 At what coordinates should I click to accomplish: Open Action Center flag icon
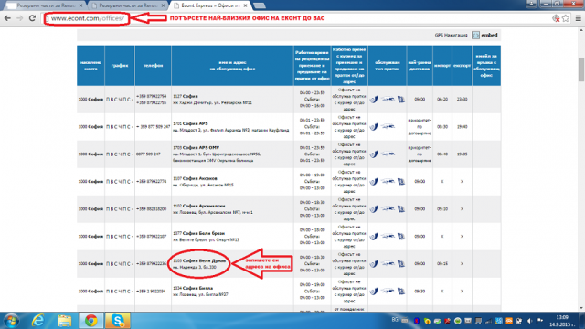(x=539, y=321)
